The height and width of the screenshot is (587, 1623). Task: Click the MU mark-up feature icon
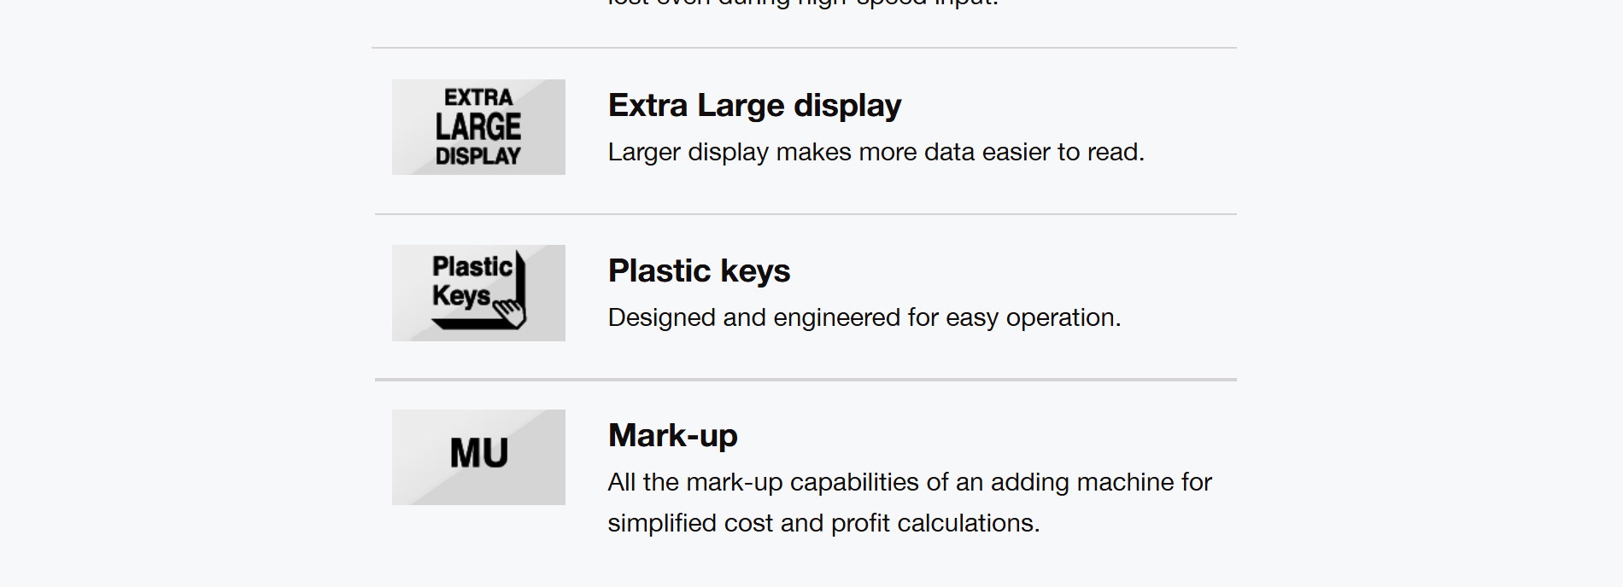point(478,457)
